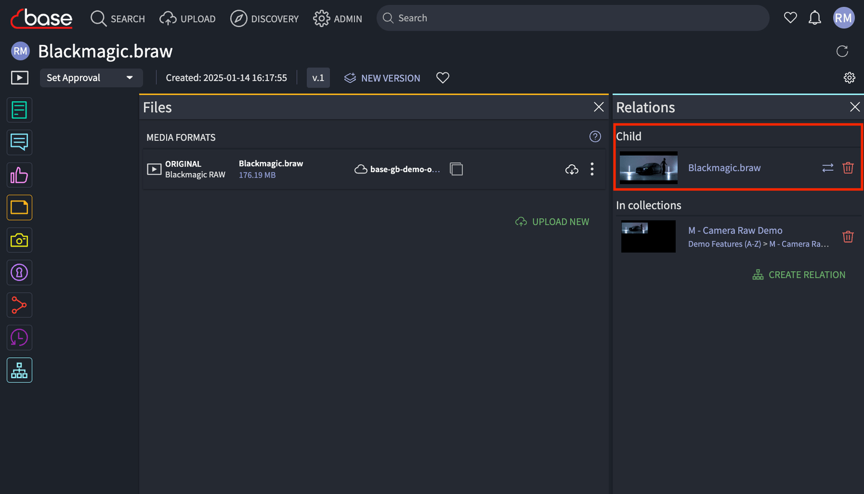Delete the Child Blackmagic.braw relation
This screenshot has width=864, height=494.
pos(848,168)
